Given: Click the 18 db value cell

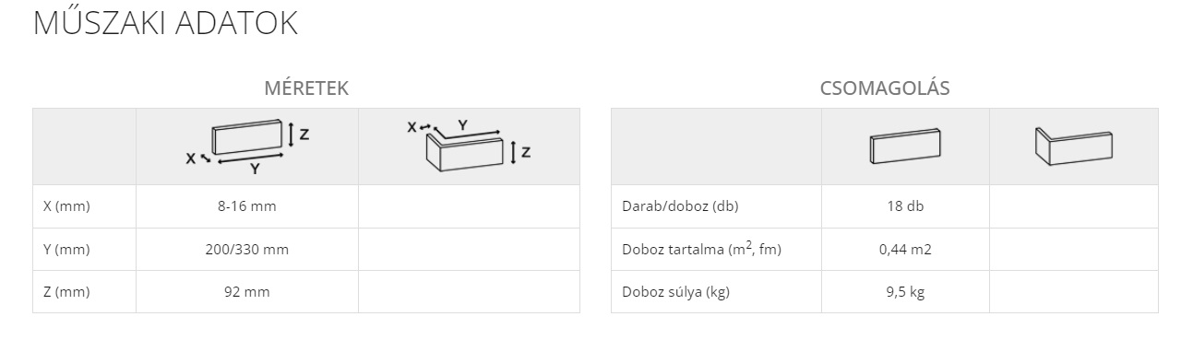Looking at the screenshot, I should 905,206.
